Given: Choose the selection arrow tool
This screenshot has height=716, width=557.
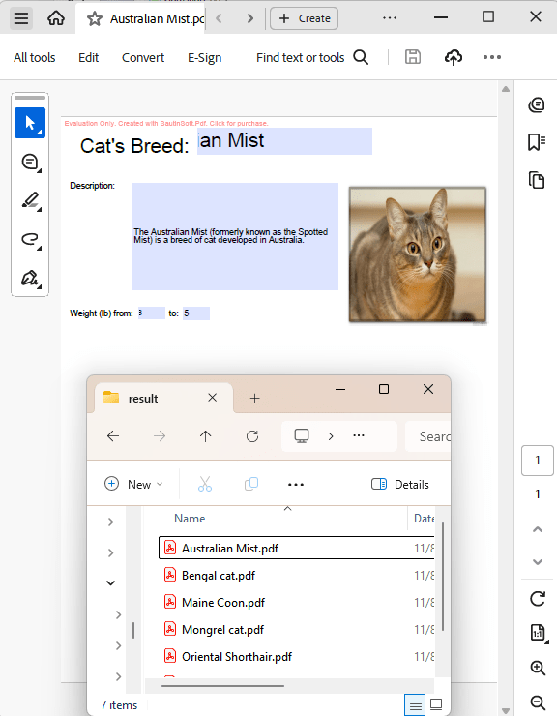Looking at the screenshot, I should coord(30,123).
